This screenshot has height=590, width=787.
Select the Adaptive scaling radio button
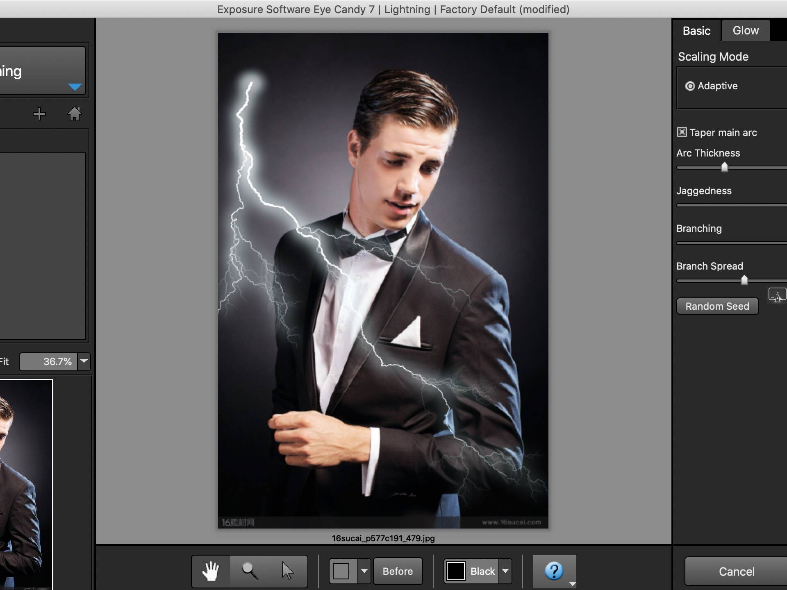click(x=690, y=86)
